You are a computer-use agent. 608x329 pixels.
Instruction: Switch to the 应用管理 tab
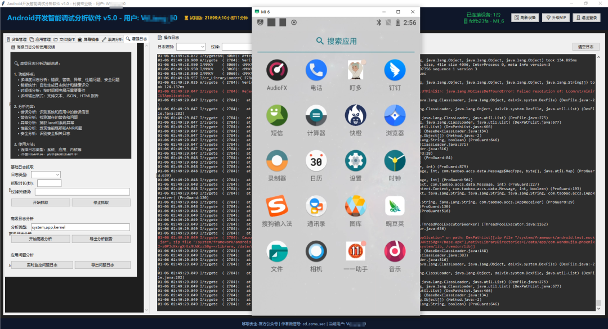(41, 39)
